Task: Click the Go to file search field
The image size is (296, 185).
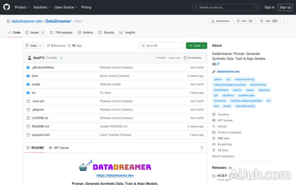Action: [161, 45]
